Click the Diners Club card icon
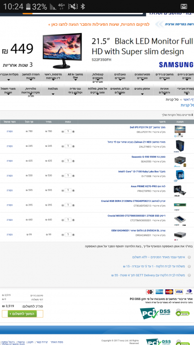 (189, 292)
